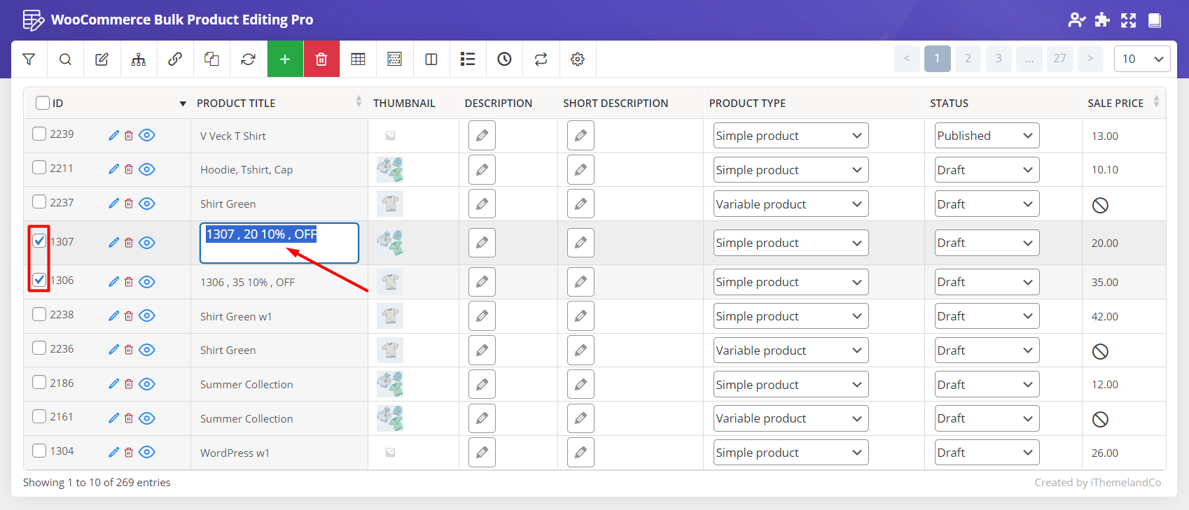Click the column manager icon with split columns
This screenshot has height=510, width=1189.
[x=431, y=59]
